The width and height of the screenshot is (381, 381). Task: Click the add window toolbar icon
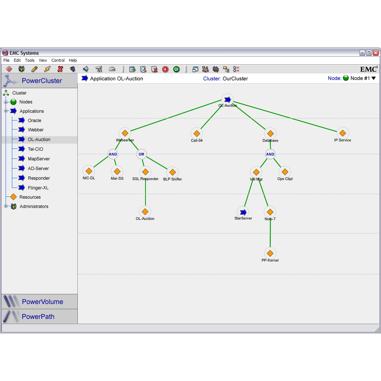[x=132, y=69]
